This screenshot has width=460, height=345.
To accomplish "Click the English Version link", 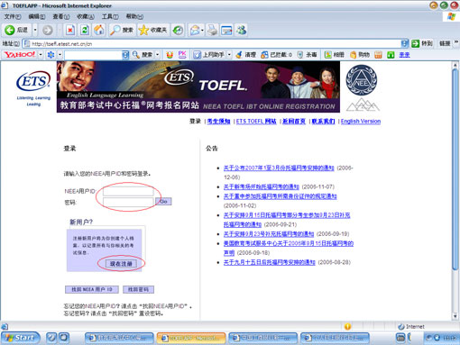I will [361, 122].
